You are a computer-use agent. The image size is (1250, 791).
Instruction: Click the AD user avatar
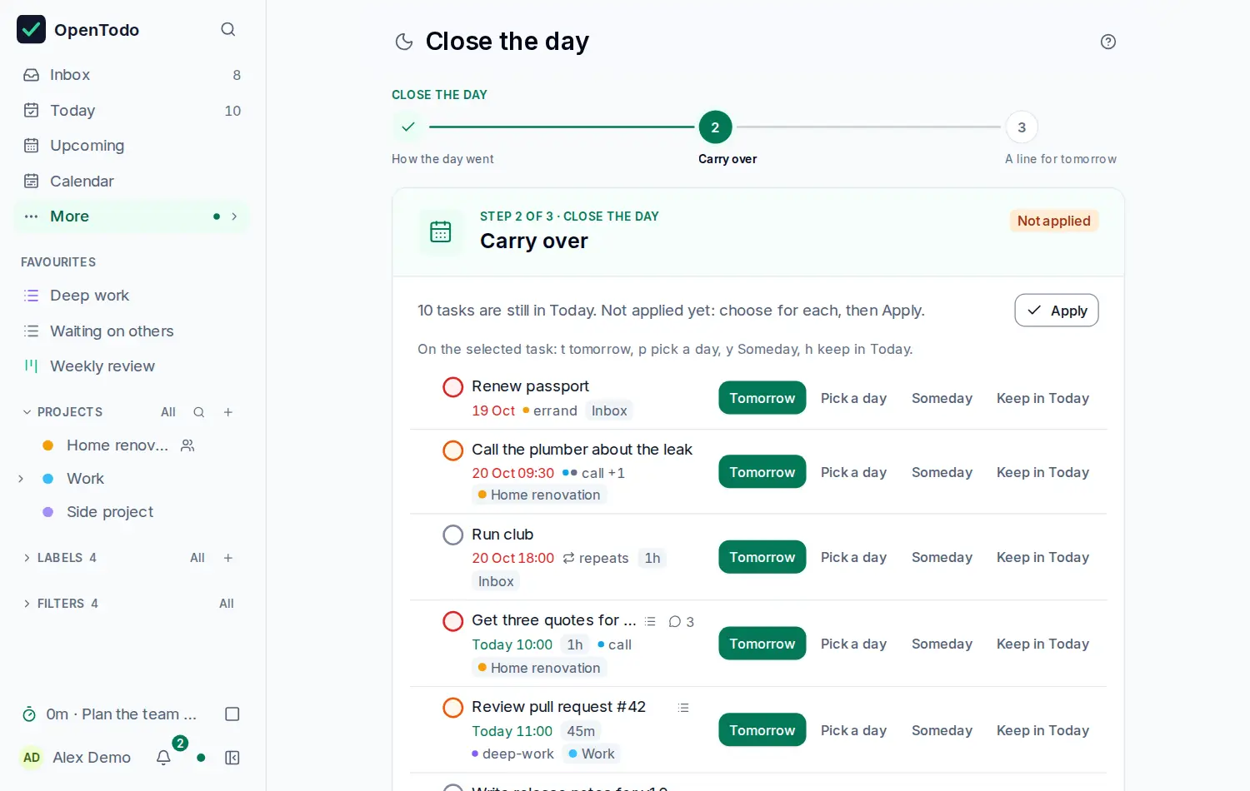[32, 758]
